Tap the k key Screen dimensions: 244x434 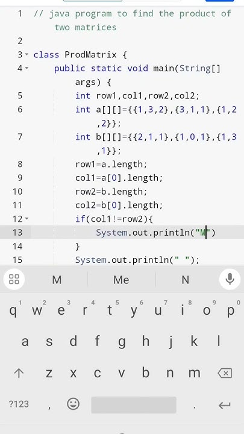pyautogui.click(x=194, y=342)
